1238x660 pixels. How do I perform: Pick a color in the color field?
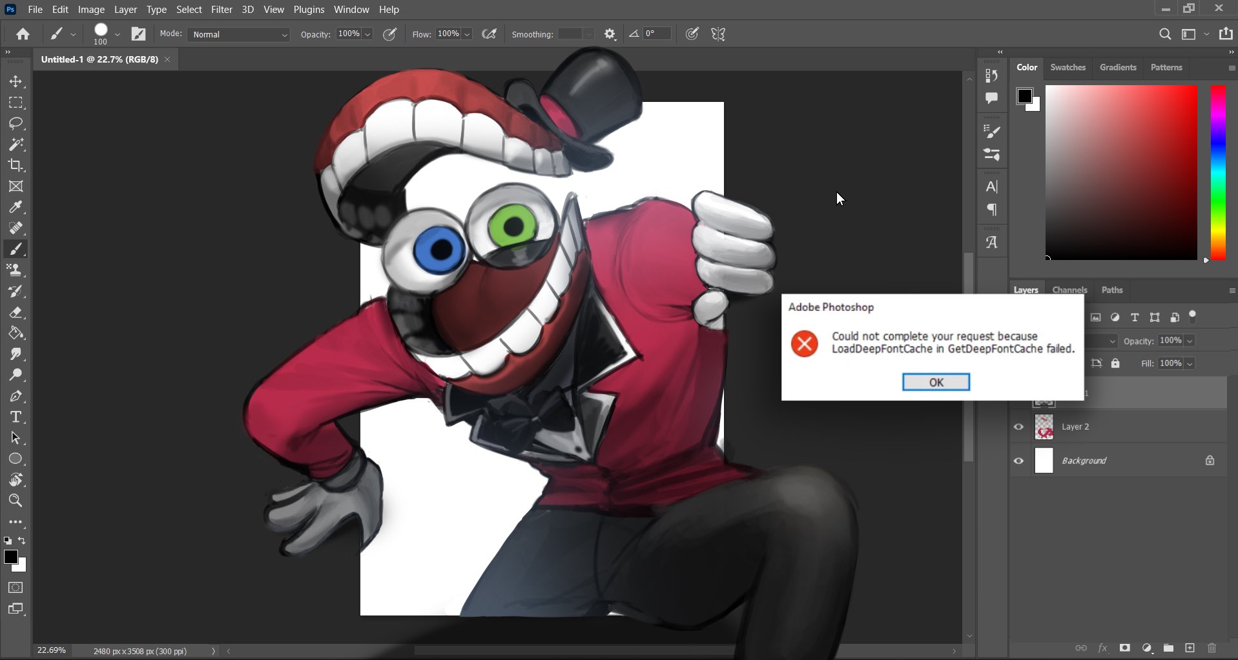(x=1121, y=172)
